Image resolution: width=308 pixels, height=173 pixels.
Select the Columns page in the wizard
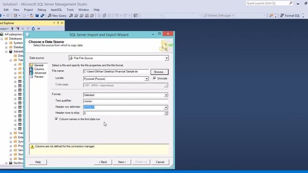pos(39,69)
